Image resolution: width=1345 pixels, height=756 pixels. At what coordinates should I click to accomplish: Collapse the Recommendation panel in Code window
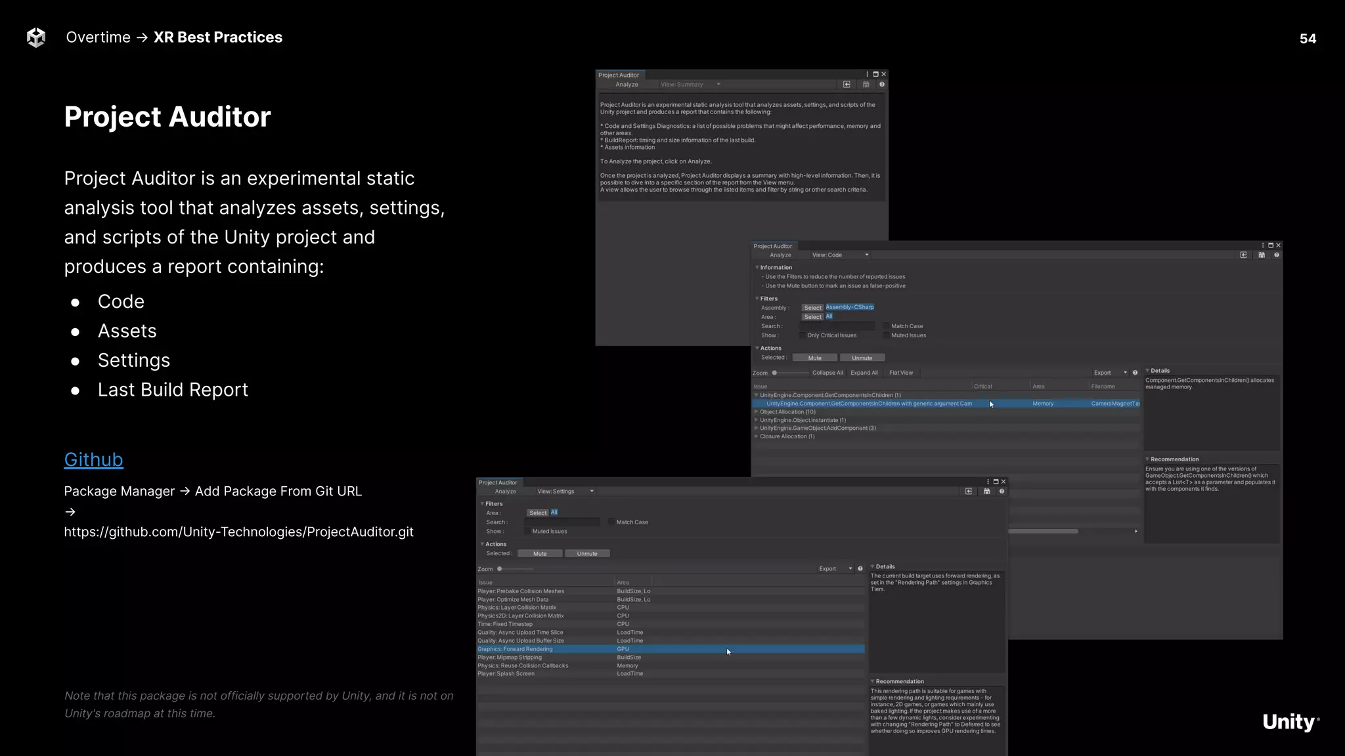pyautogui.click(x=1147, y=459)
